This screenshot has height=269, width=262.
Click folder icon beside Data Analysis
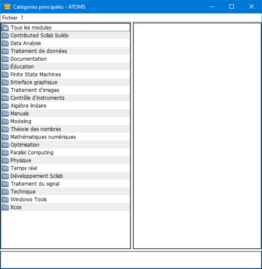(x=6, y=43)
